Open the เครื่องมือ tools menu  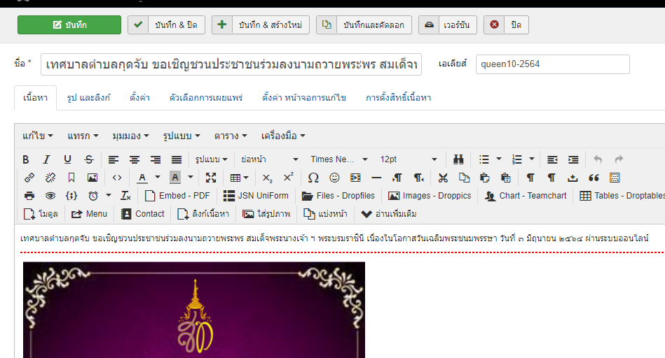(283, 136)
